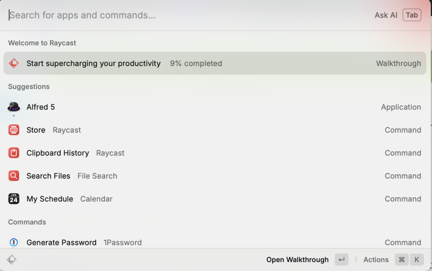Select the Store command row
432x271 pixels.
coord(211,130)
